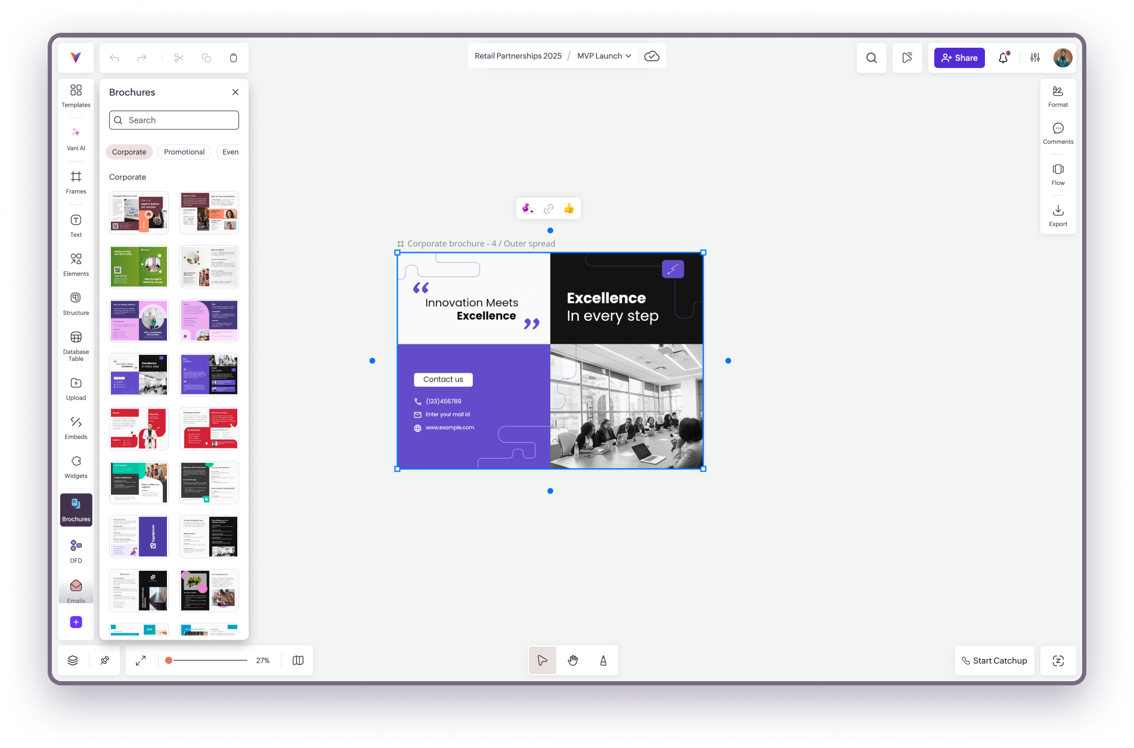Redo the last action
This screenshot has height=748, width=1134.
(x=141, y=58)
